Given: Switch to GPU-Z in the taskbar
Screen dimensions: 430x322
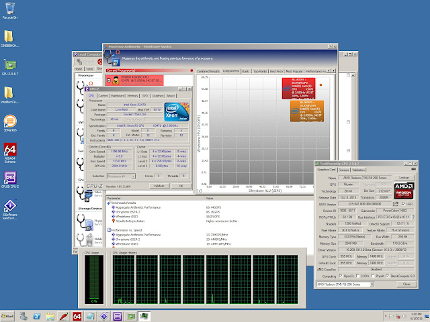Looking at the screenshot, I should click(131, 316).
